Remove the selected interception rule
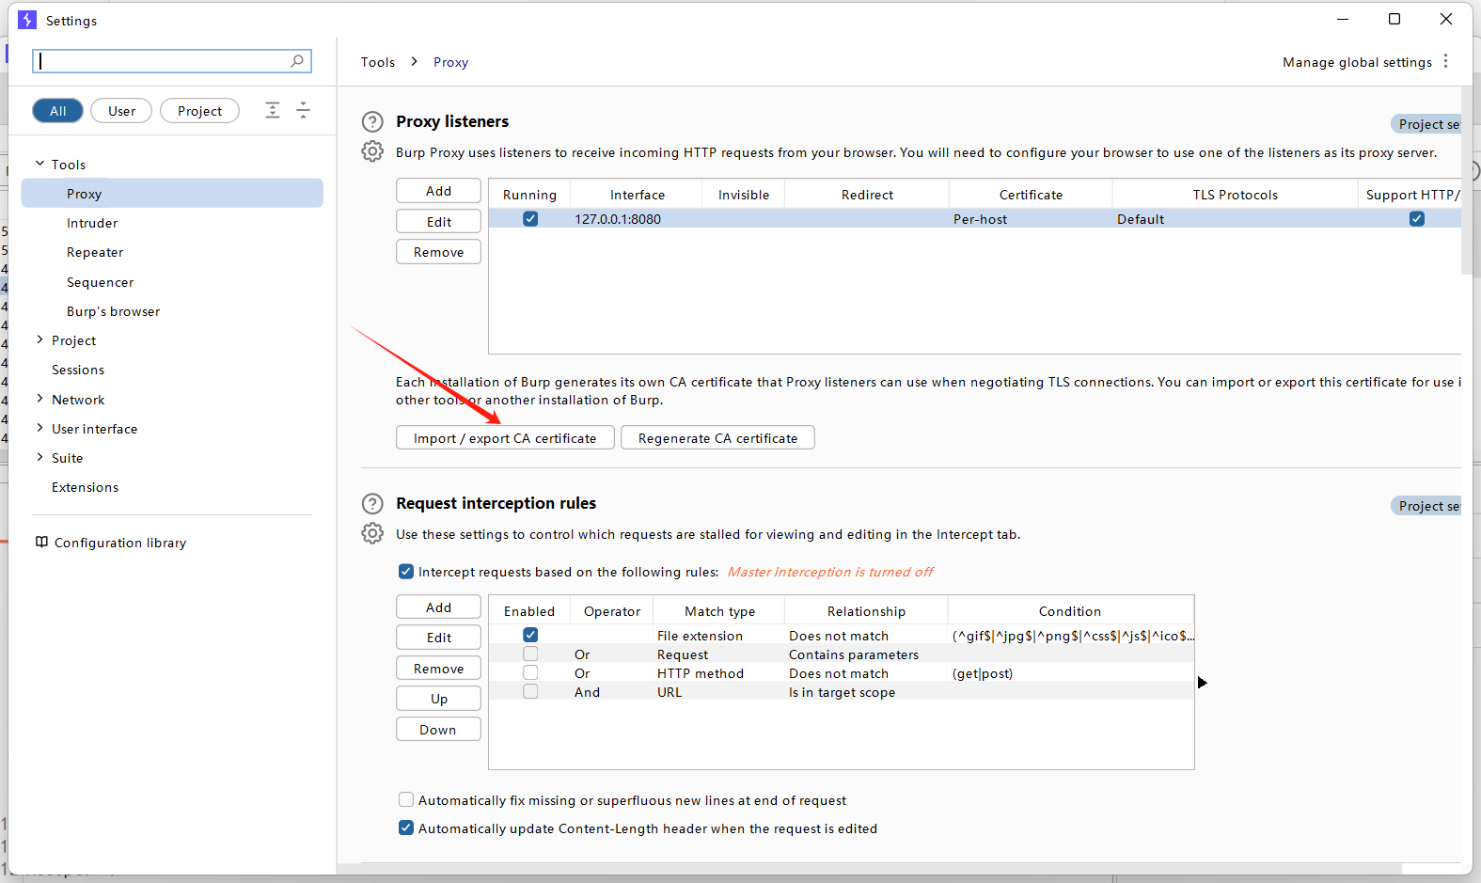 438,669
